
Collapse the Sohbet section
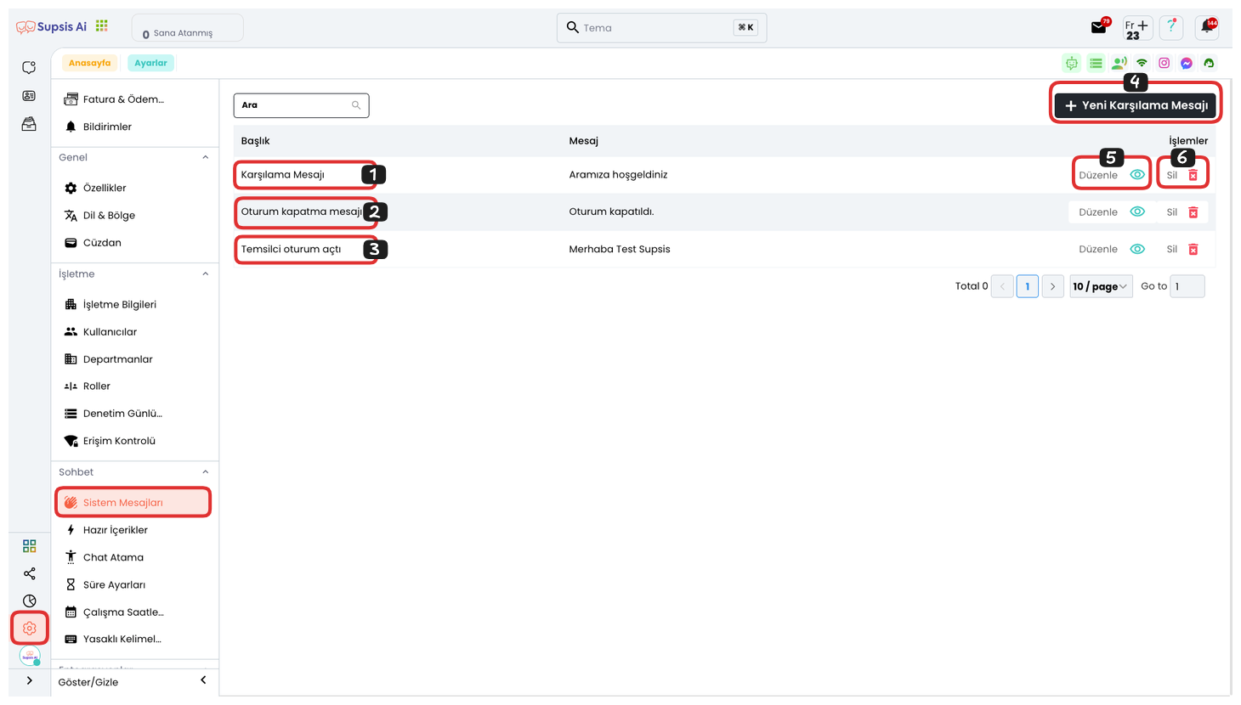click(x=205, y=472)
